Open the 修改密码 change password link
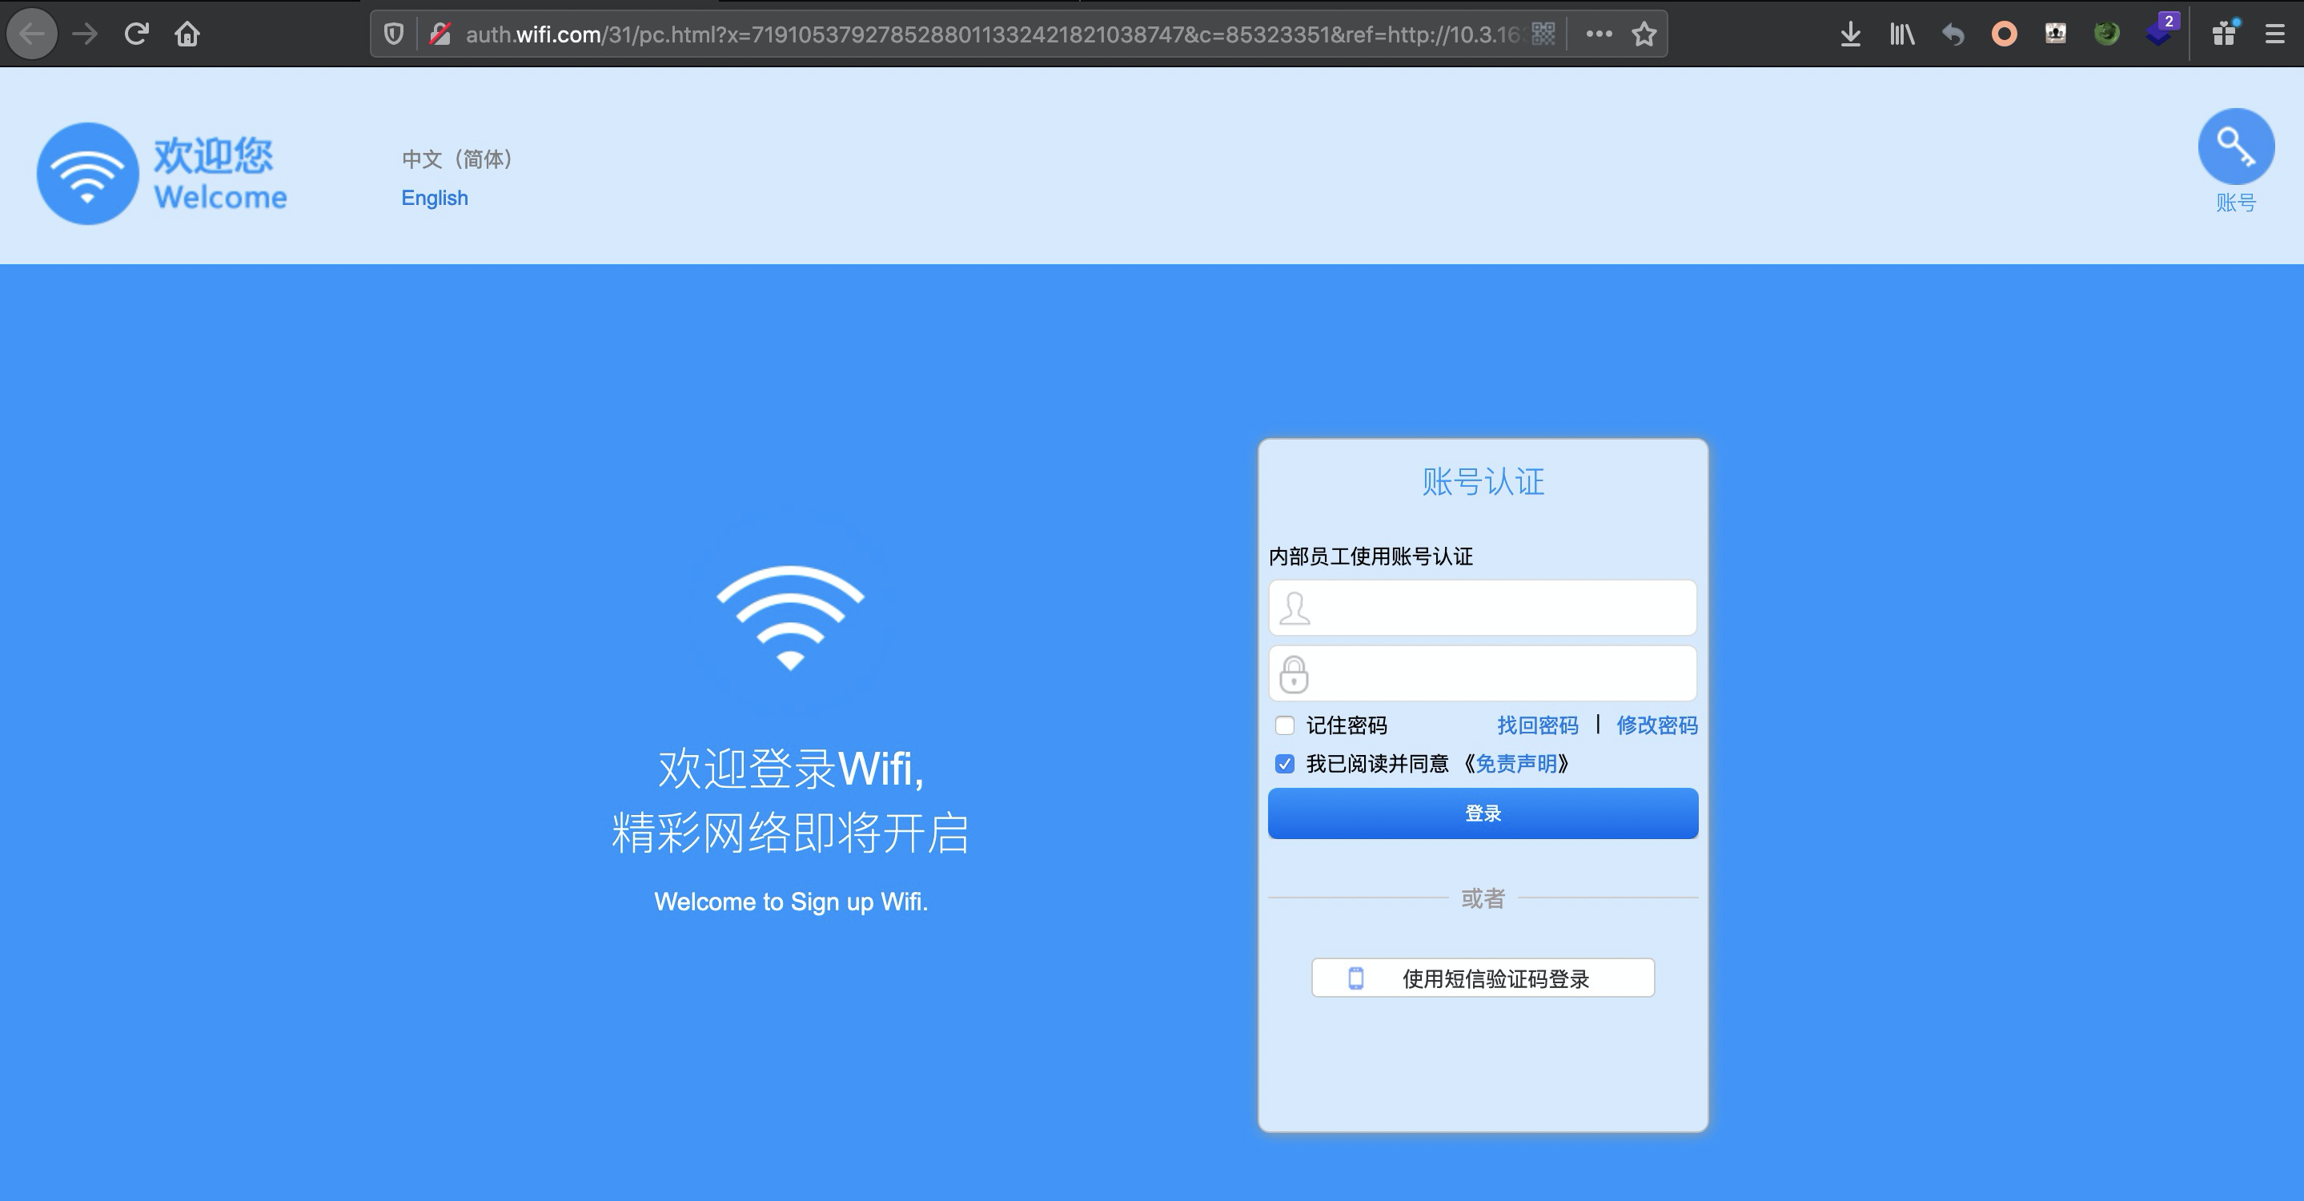Image resolution: width=2304 pixels, height=1201 pixels. [1656, 725]
